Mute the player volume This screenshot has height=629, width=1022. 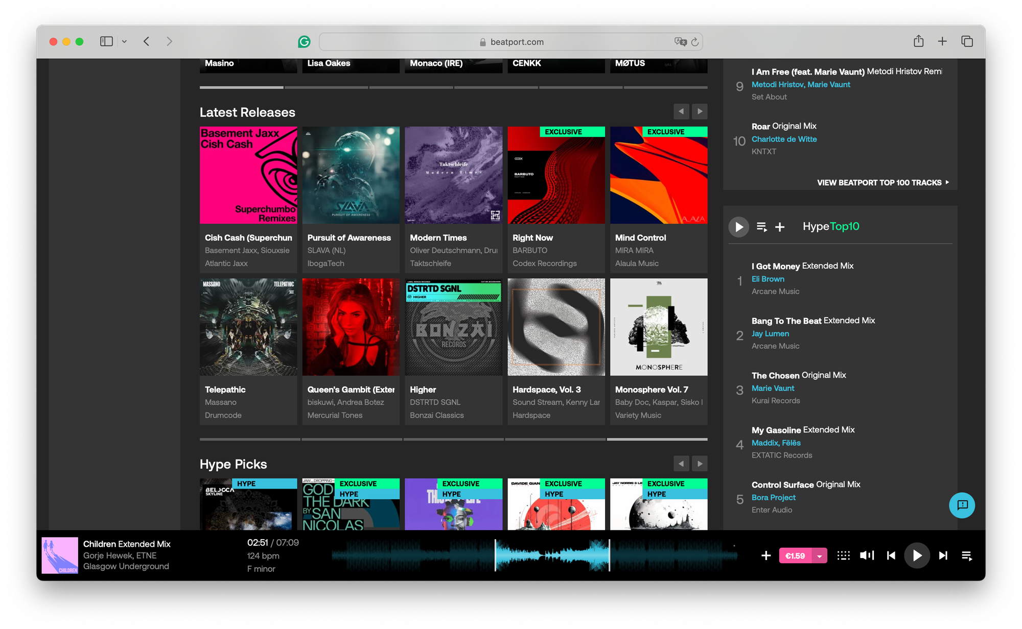[x=867, y=555]
